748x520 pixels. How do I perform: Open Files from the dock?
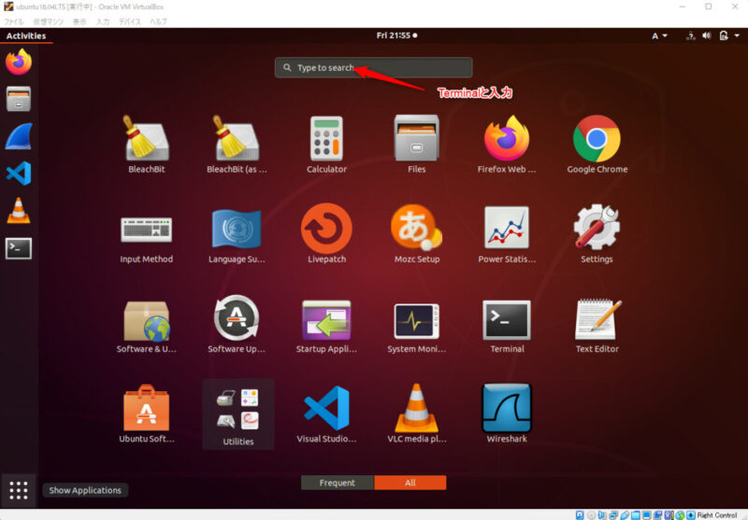(x=19, y=99)
